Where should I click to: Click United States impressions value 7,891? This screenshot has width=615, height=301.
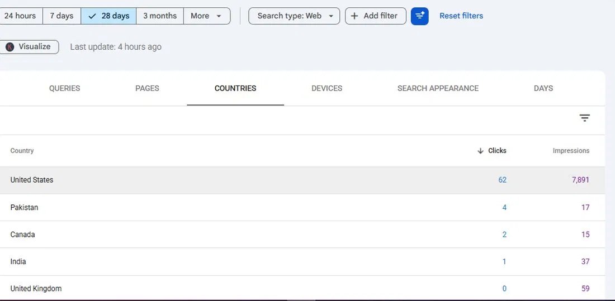(x=580, y=180)
